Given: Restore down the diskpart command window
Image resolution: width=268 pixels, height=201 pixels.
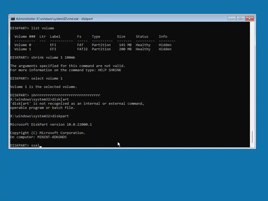Looking at the screenshot, I should click(x=241, y=19).
